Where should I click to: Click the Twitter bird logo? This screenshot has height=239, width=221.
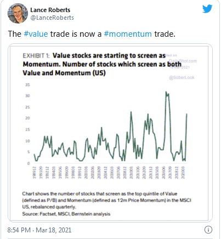(x=207, y=9)
